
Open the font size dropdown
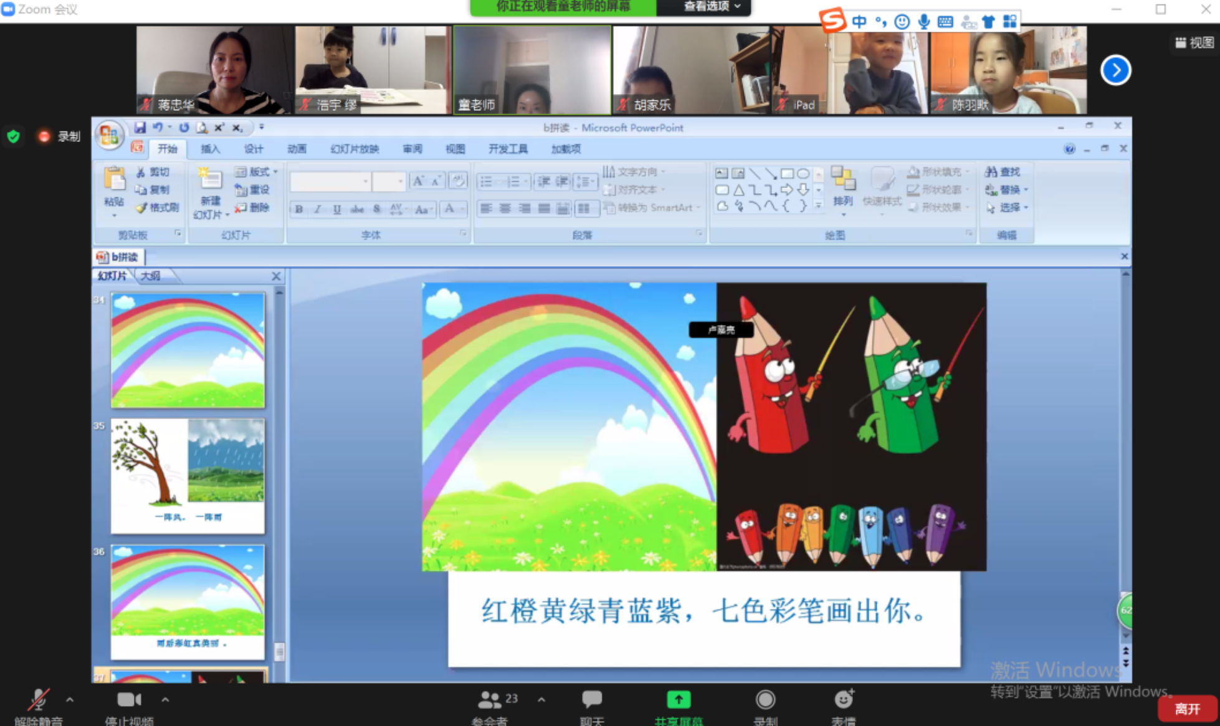tap(400, 181)
